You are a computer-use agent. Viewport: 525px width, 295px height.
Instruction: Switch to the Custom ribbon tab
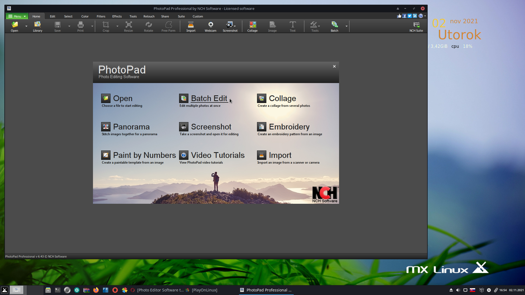tap(198, 16)
